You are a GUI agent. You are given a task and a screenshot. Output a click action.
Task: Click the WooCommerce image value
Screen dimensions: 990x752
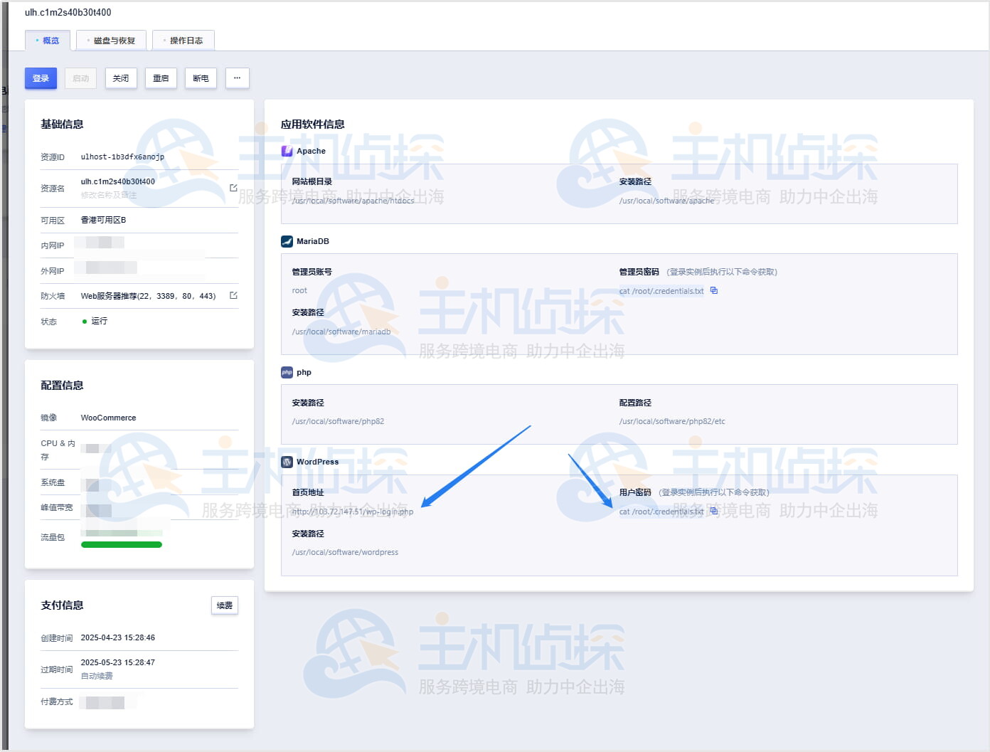[108, 418]
